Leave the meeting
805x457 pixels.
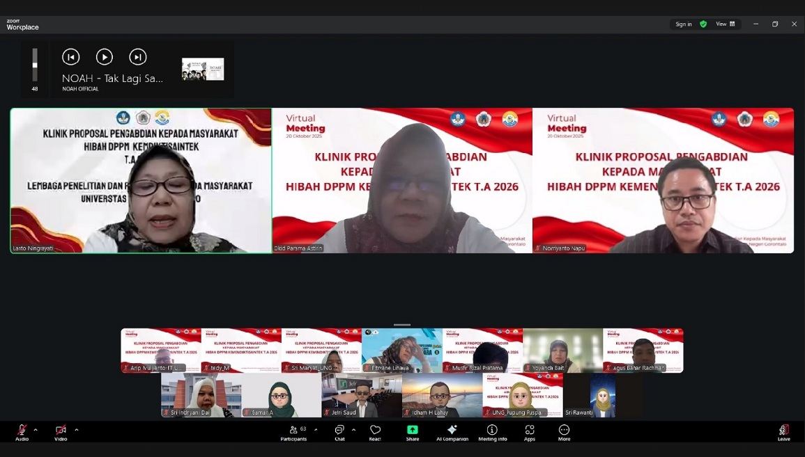coord(784,432)
